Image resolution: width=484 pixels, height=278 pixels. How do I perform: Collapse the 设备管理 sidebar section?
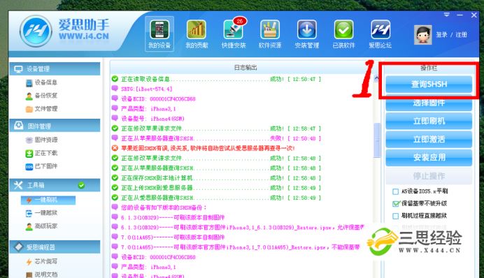click(55, 68)
